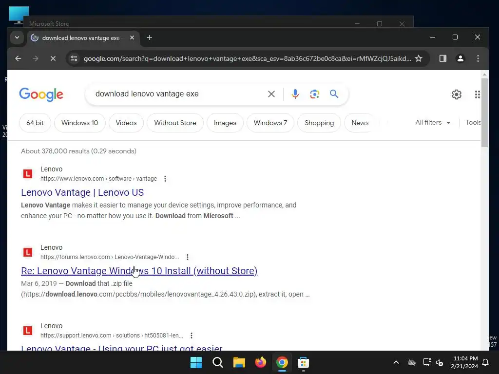
Task: Switch to the Images results tab
Action: [225, 123]
